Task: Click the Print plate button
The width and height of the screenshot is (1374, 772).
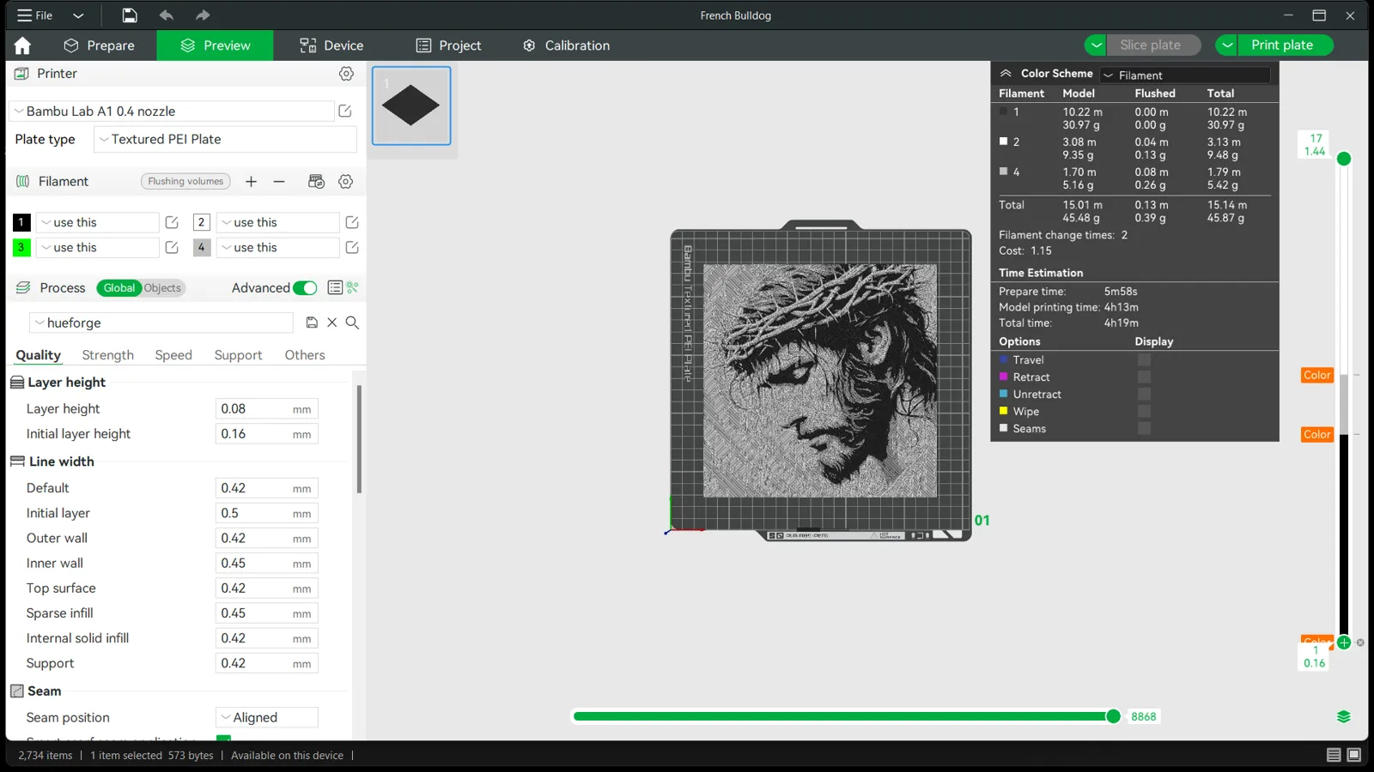Action: pyautogui.click(x=1282, y=45)
